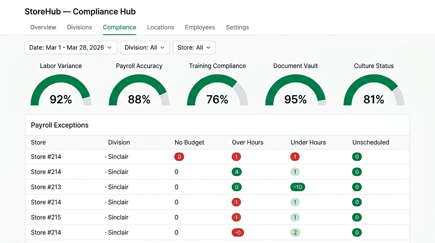435x243 pixels.
Task: Select the Compliance tab
Action: click(119, 27)
